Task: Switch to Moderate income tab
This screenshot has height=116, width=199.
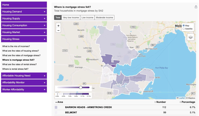Action: tap(104, 17)
